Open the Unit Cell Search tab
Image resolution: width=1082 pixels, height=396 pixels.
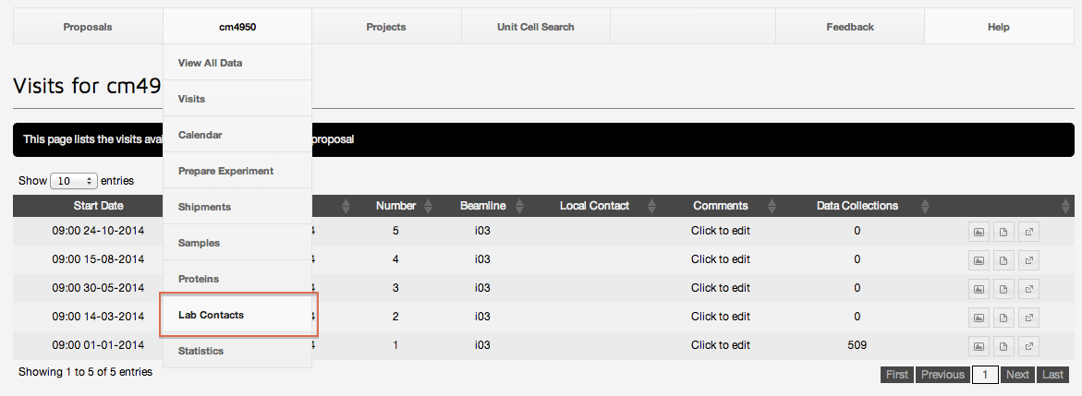tap(535, 27)
